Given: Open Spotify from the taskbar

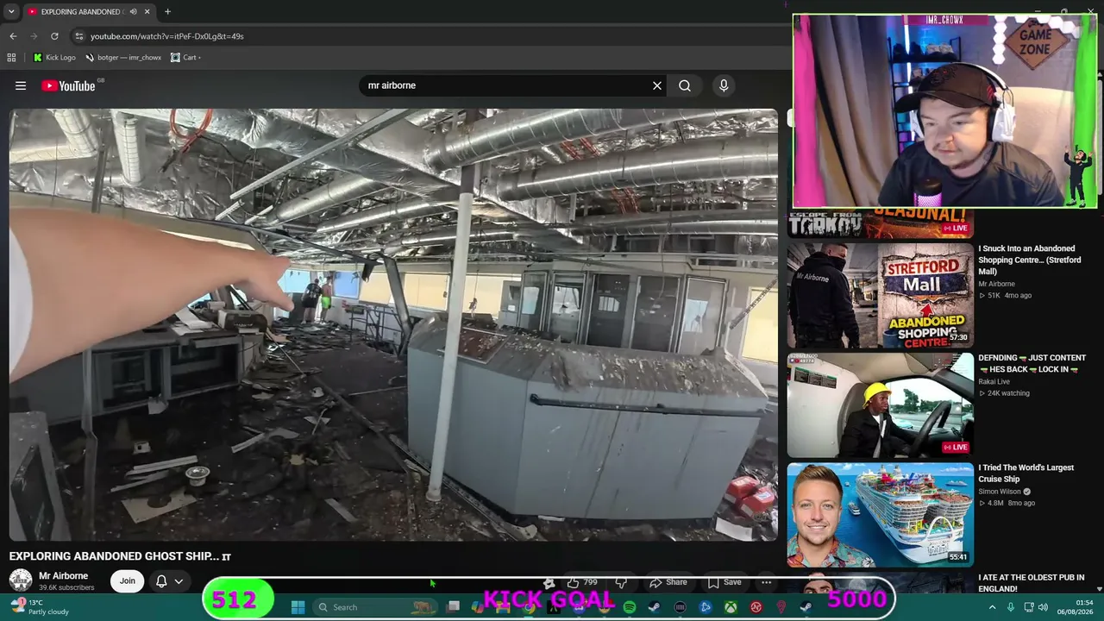Looking at the screenshot, I should [x=630, y=607].
